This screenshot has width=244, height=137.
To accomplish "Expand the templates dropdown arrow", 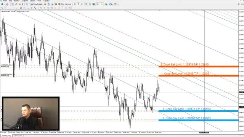I will (x=117, y=4).
